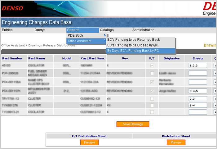217x149 pixels.
Task: Click empty Sheets field for PSP-206026 row
Action: pyautogui.click(x=197, y=73)
